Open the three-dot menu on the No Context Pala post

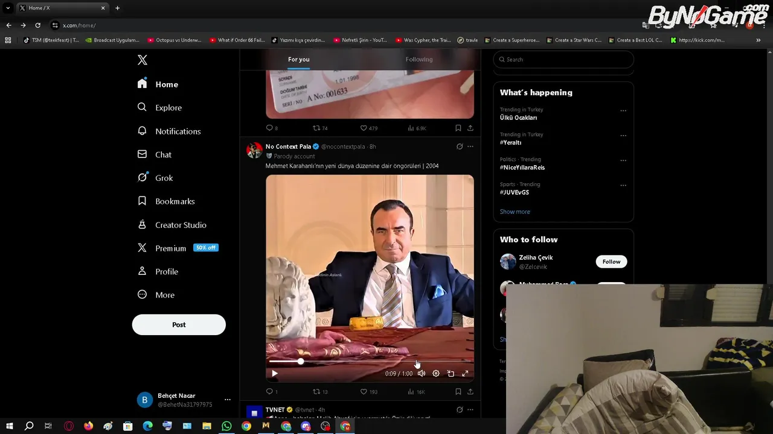tap(470, 146)
